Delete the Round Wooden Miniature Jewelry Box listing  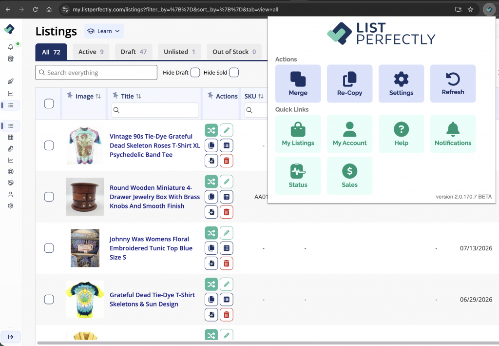[226, 212]
